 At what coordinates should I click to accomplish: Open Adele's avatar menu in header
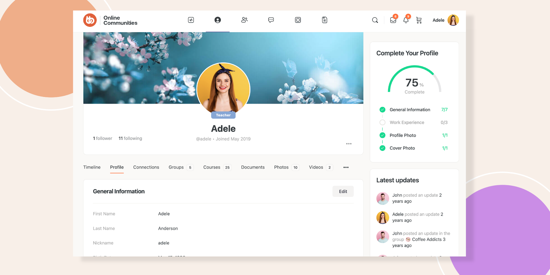(453, 20)
